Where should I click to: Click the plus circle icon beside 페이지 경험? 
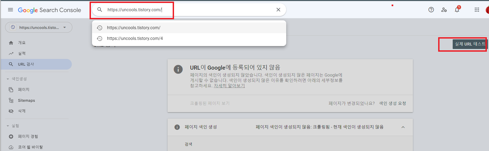(11, 137)
